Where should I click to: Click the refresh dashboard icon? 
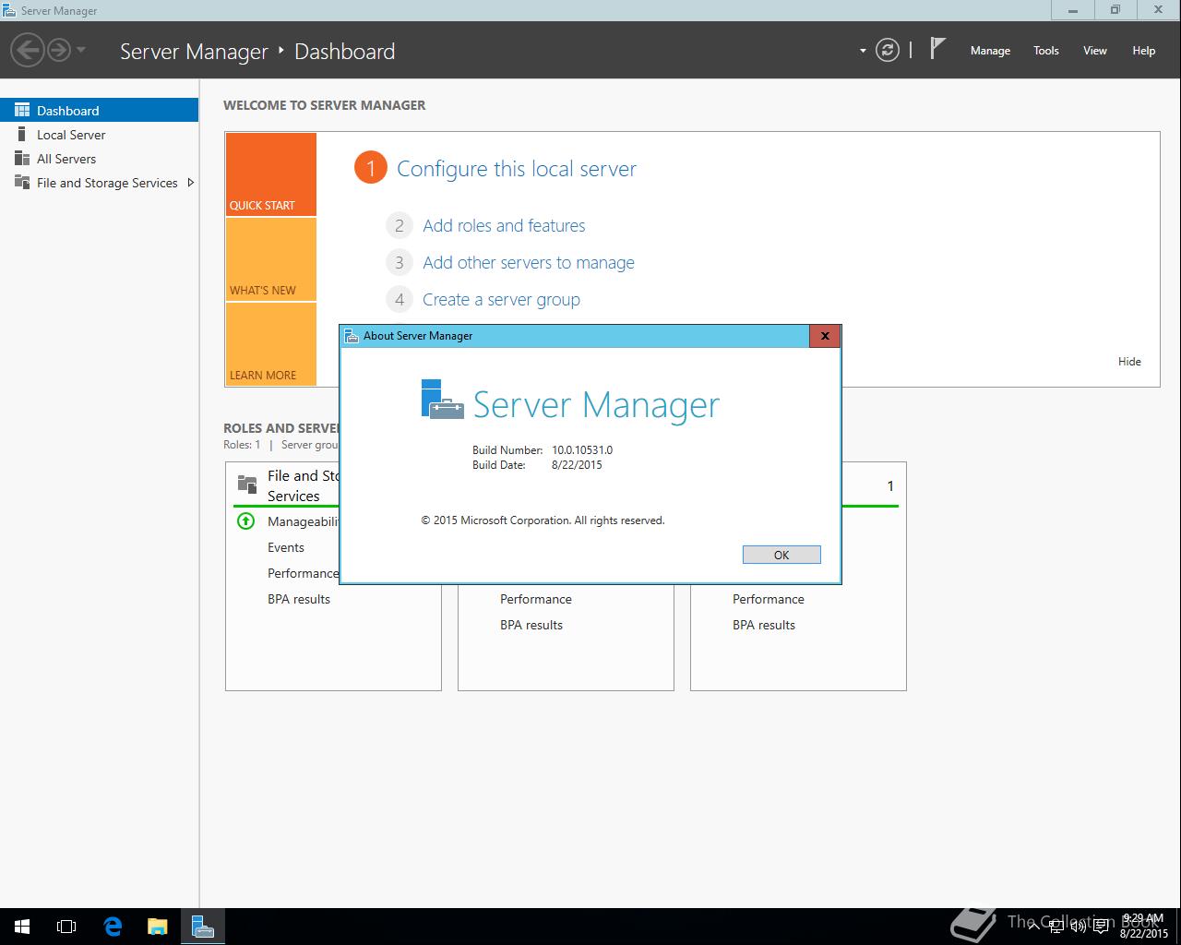887,50
